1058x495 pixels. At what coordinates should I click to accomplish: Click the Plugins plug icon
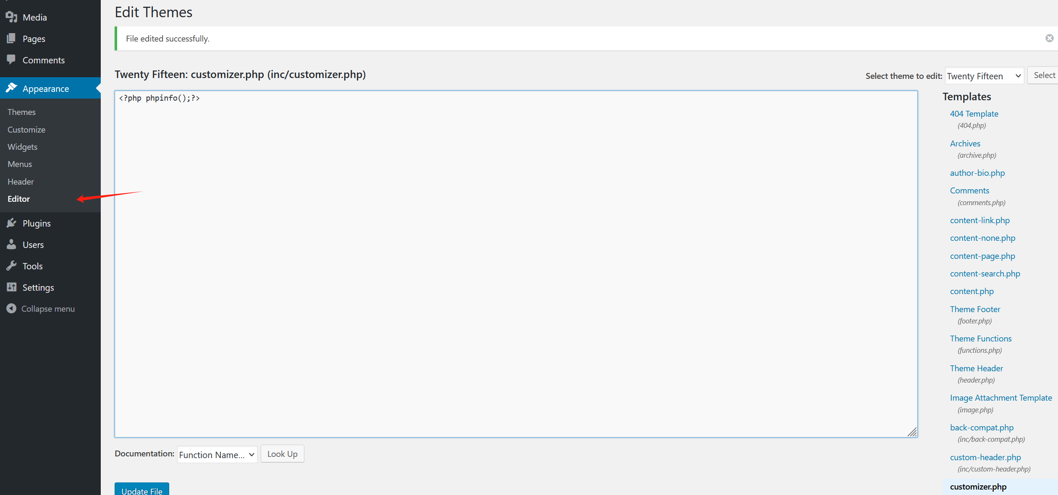pyautogui.click(x=11, y=223)
